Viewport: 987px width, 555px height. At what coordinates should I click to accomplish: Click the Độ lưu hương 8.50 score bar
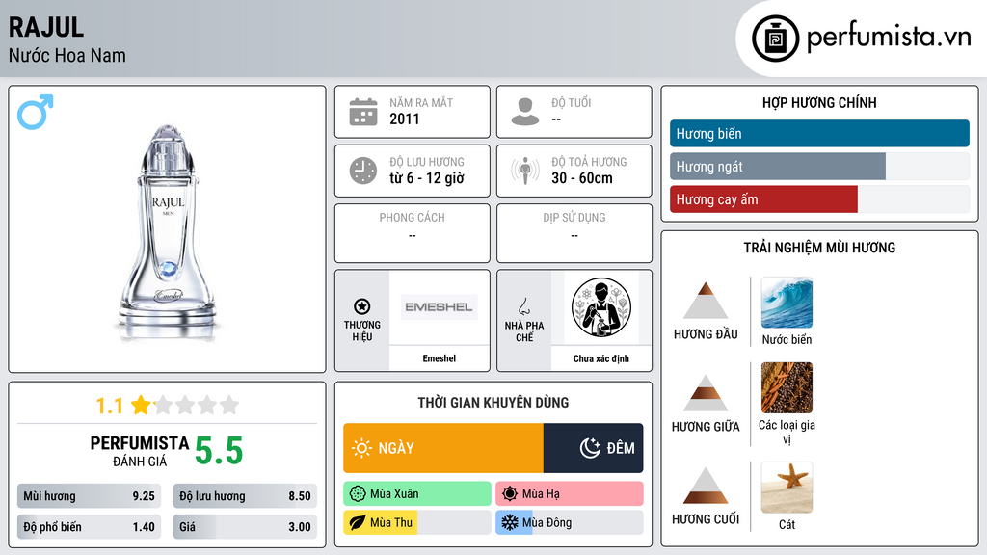(245, 496)
